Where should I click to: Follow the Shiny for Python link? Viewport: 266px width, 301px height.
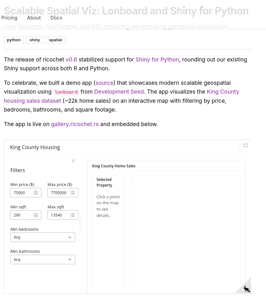157,60
